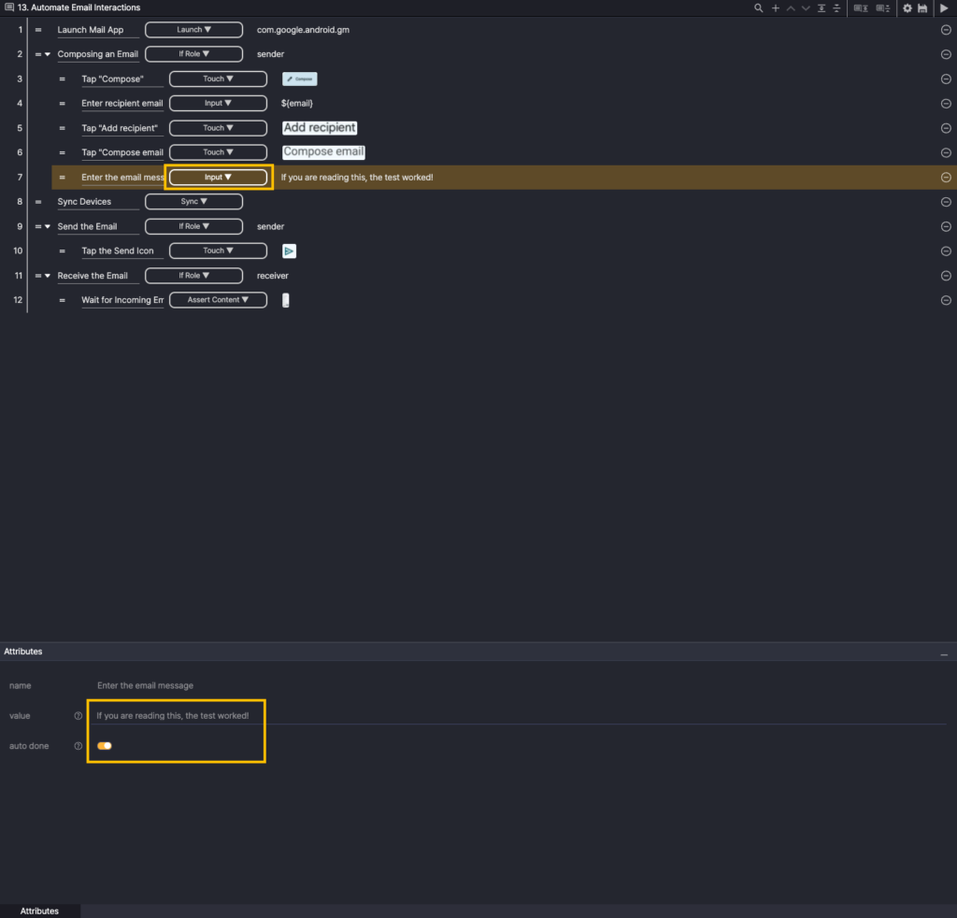
Task: Open the Assert Content dropdown on step 12
Action: 218,300
